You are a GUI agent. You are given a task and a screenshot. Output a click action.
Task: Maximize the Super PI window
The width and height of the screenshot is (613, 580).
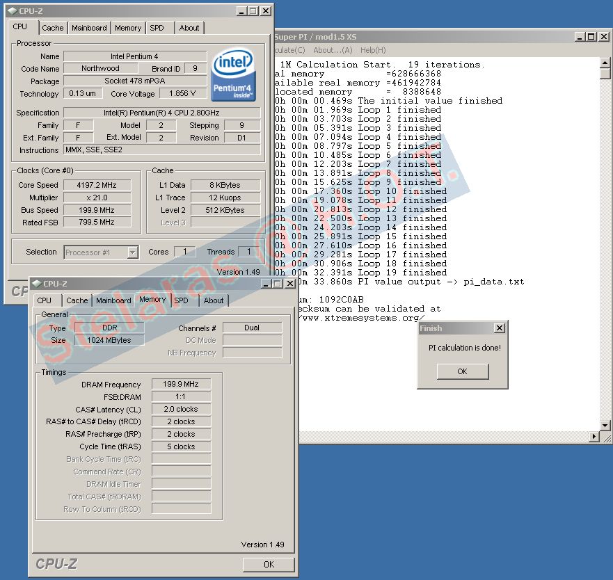(x=591, y=37)
